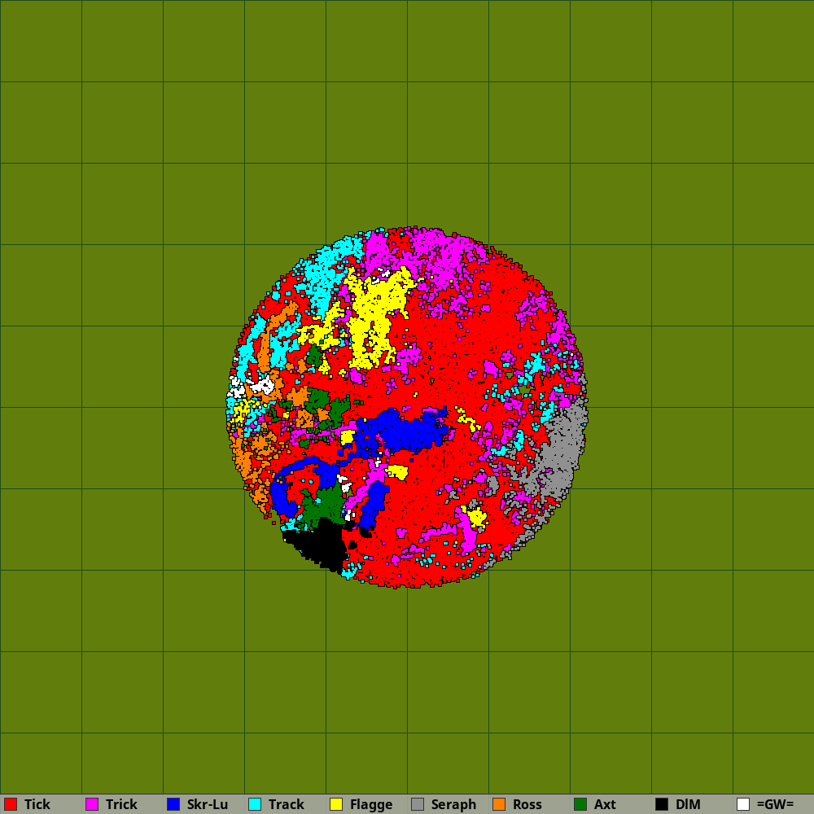Click the white =GW= color swatch
814x814 pixels.
(x=743, y=804)
